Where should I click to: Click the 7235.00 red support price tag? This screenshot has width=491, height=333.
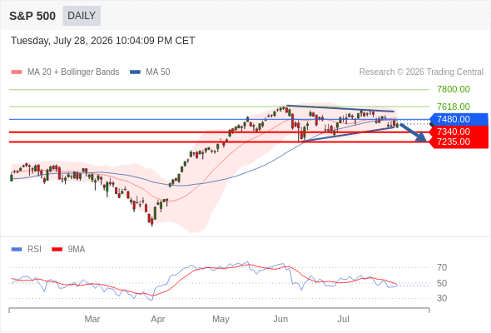[x=459, y=142]
